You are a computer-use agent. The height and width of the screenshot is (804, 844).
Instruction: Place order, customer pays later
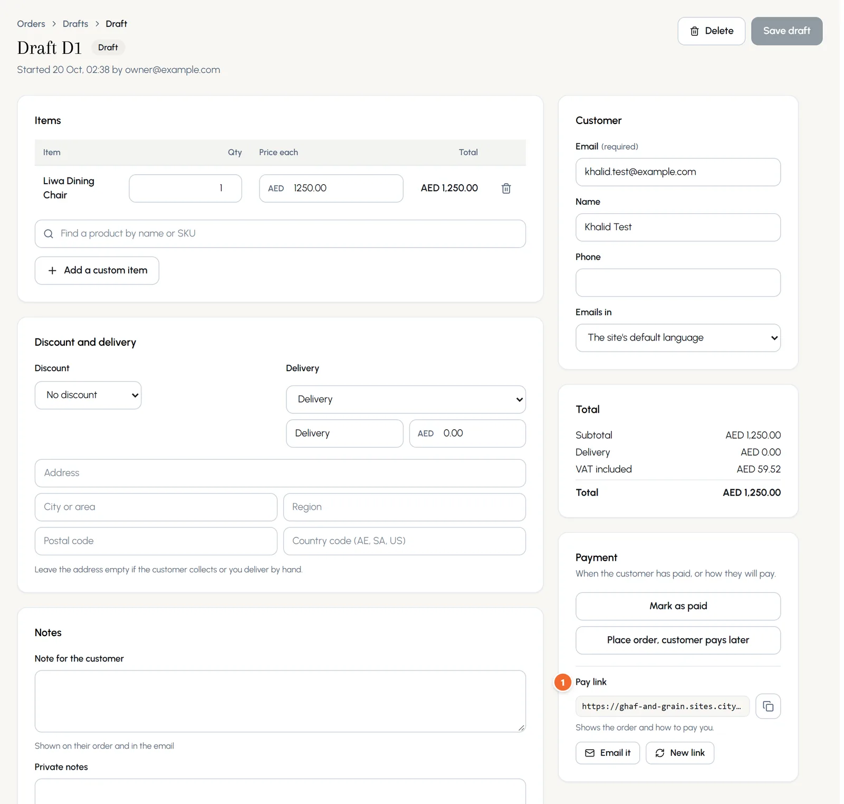pyautogui.click(x=678, y=640)
